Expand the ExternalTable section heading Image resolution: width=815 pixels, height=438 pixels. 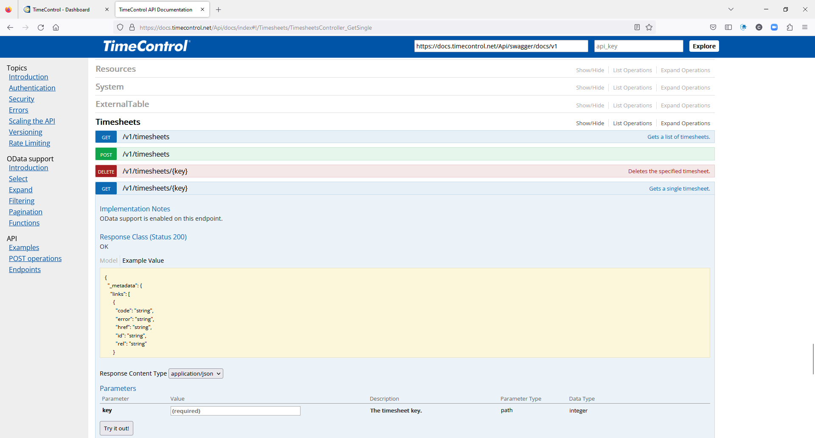click(122, 104)
